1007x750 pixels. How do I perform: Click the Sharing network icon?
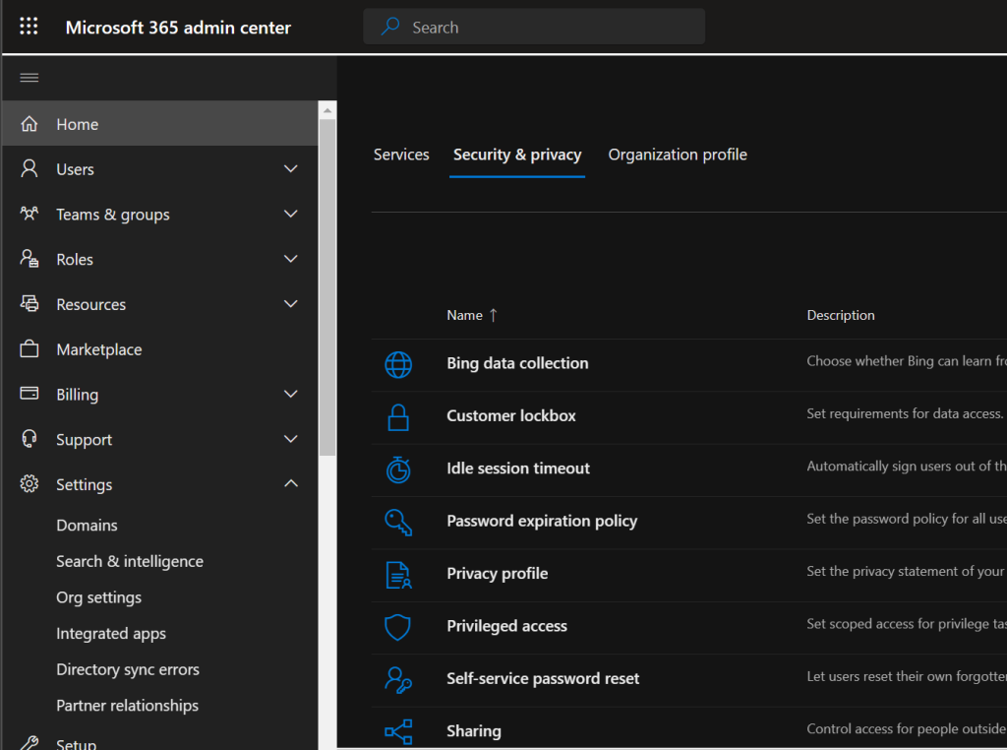pos(398,731)
